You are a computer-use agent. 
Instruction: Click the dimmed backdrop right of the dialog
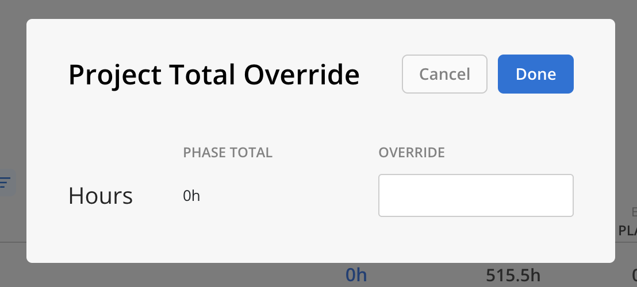(626, 122)
